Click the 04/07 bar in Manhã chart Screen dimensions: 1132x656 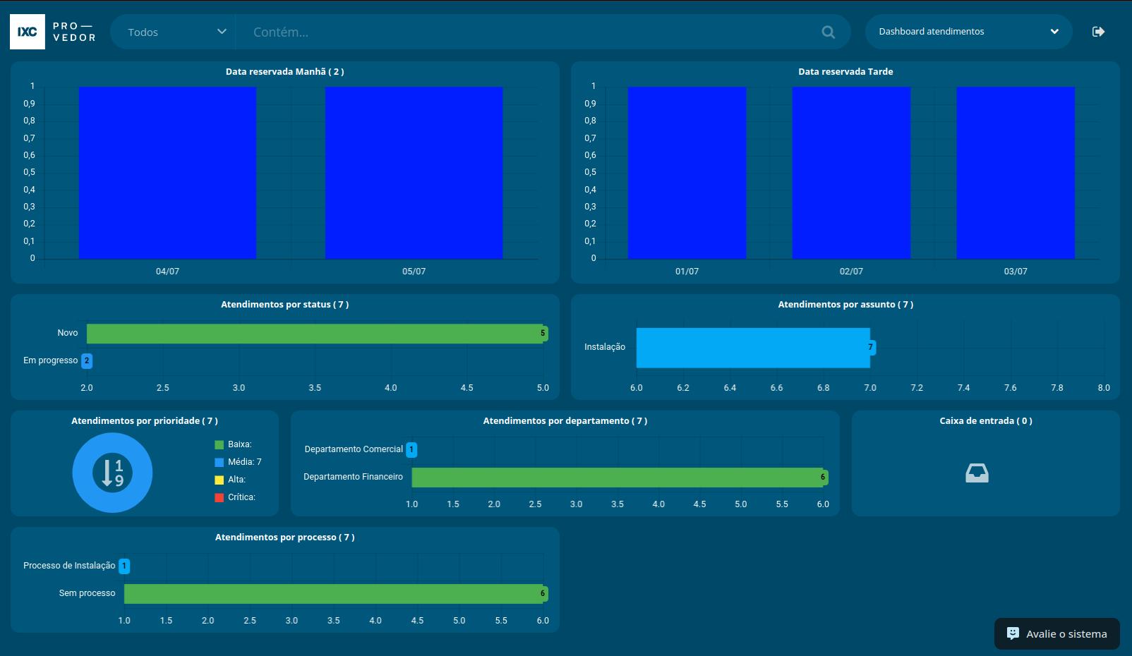(167, 173)
